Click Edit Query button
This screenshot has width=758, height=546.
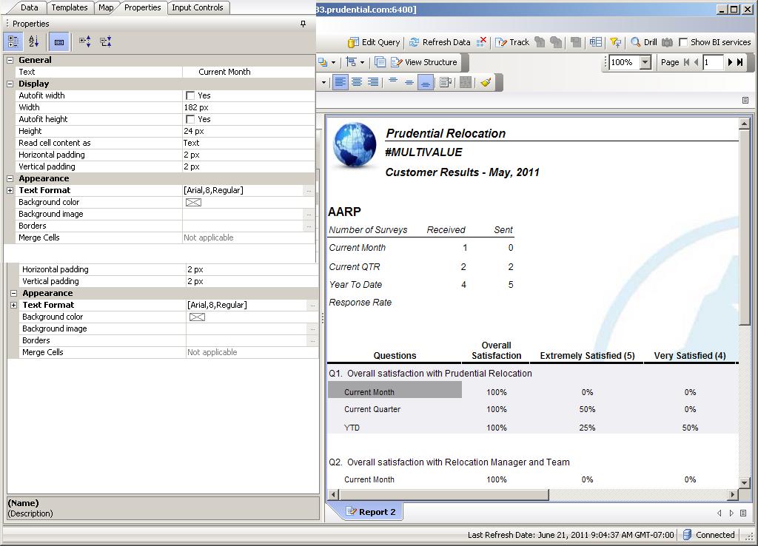pos(374,42)
